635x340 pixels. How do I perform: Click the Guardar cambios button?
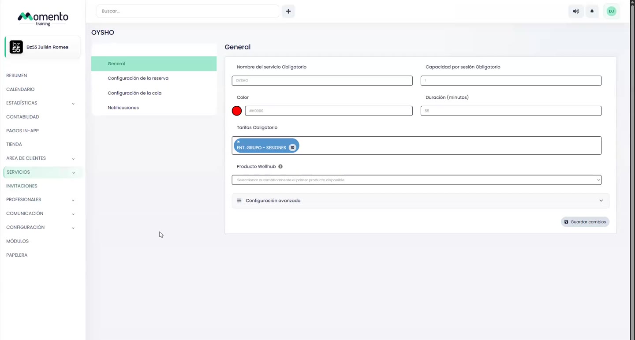585,222
